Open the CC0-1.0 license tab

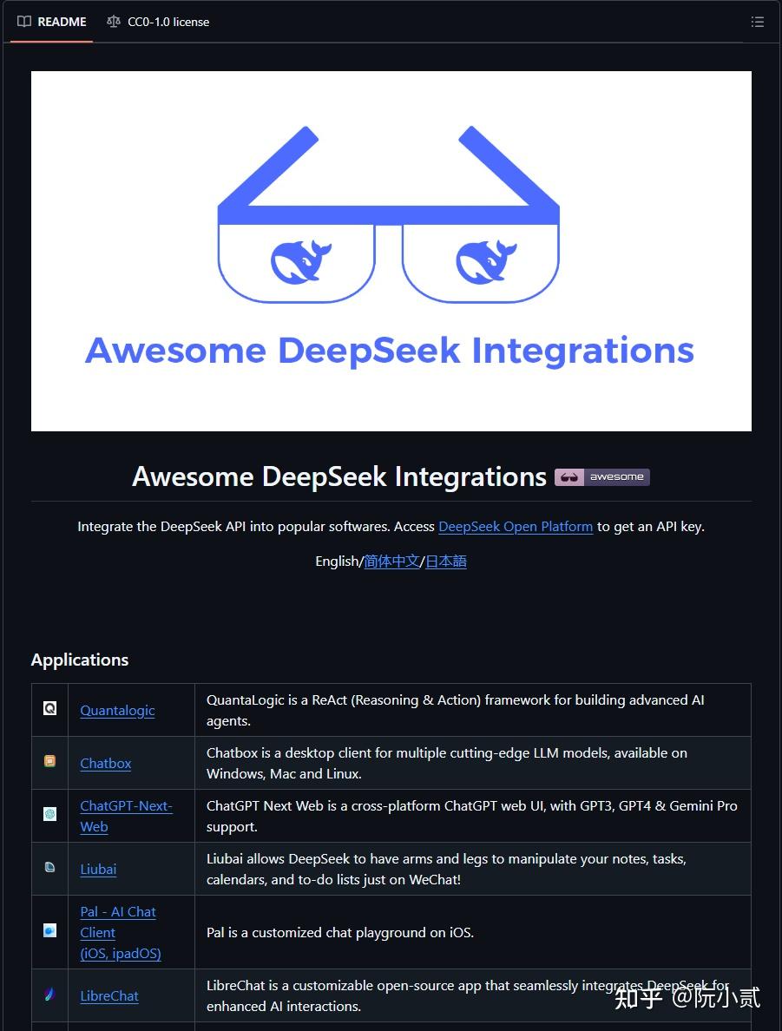point(168,22)
